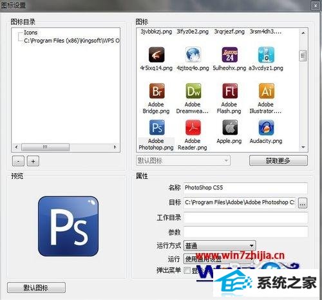Screen dimensions: 322x300
Task: Click directory tree scroll right arrow
Action: pyautogui.click(x=115, y=147)
